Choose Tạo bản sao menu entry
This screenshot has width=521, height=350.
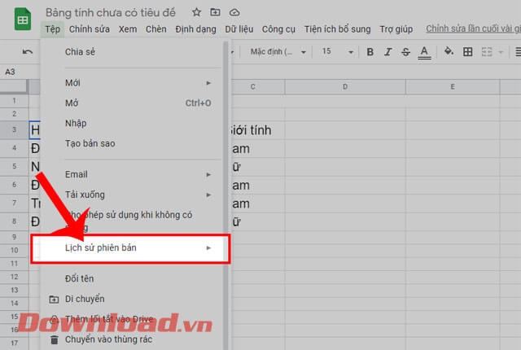pos(133,143)
